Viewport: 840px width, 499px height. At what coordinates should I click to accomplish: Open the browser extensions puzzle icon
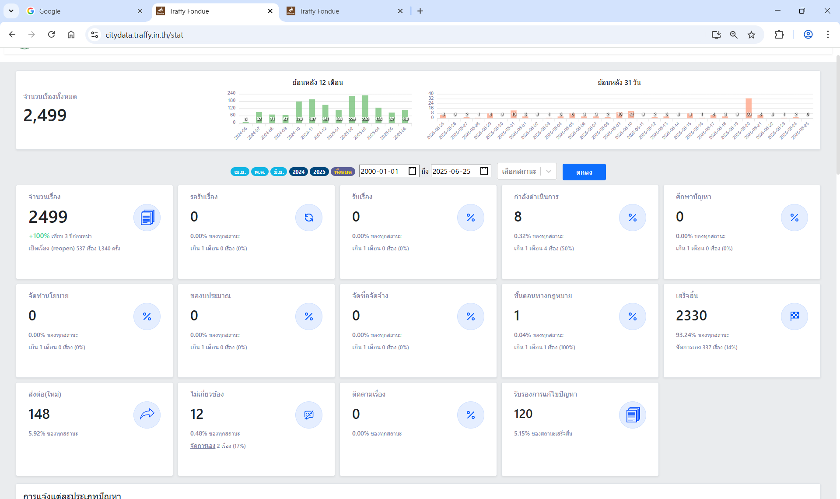[779, 35]
